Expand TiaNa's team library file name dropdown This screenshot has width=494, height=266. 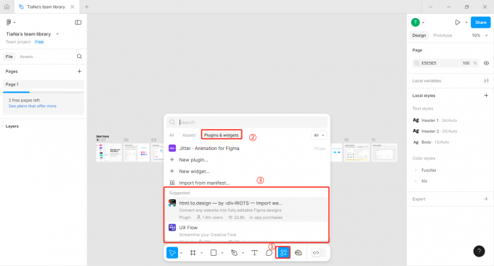click(x=57, y=34)
